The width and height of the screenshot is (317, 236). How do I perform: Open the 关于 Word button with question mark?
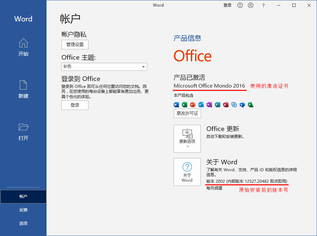(x=187, y=172)
